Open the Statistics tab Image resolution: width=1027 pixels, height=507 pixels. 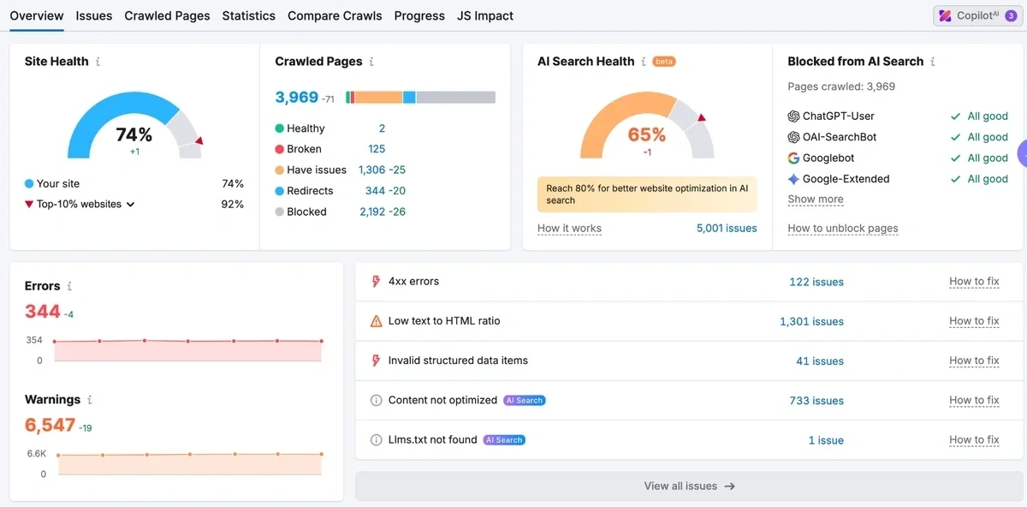coord(248,15)
